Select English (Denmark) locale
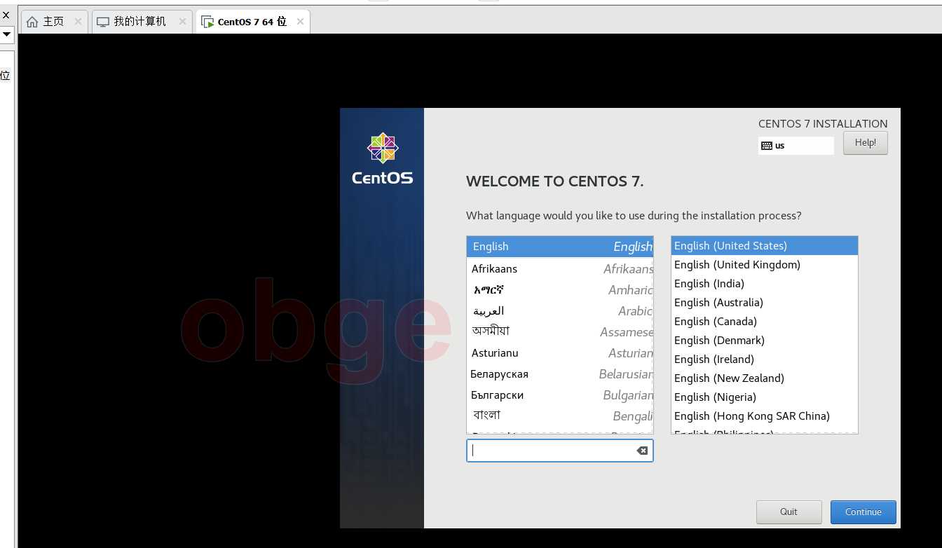Screen dimensions: 942x548 click(x=764, y=341)
